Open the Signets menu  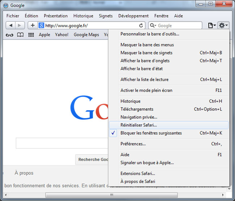[x=106, y=16]
